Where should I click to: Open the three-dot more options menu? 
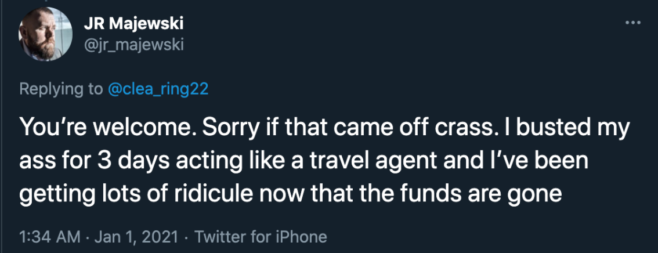(631, 23)
